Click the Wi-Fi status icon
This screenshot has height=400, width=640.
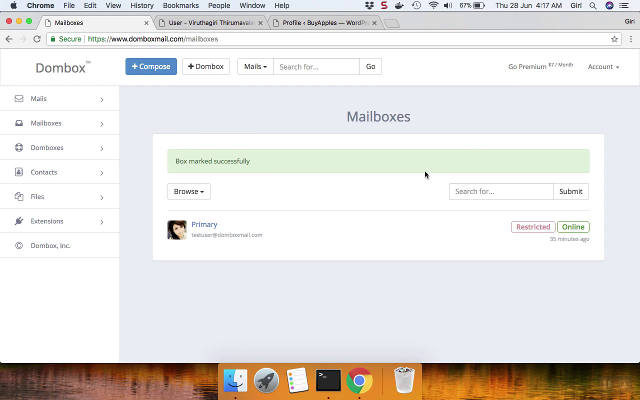point(433,5)
